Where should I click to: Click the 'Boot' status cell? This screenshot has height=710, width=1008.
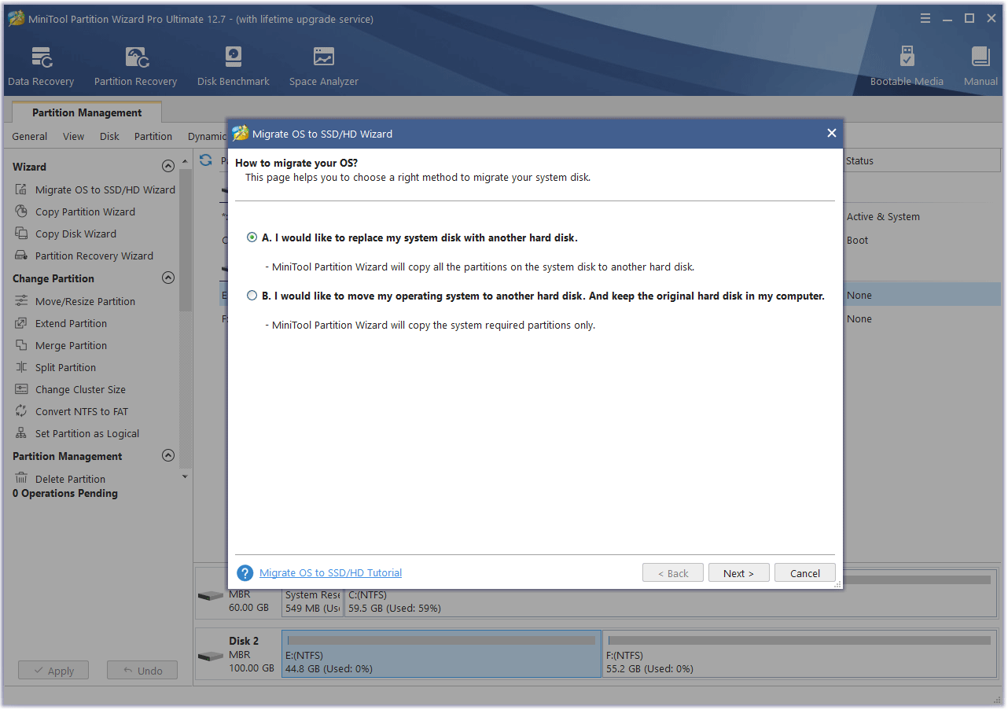pos(857,240)
